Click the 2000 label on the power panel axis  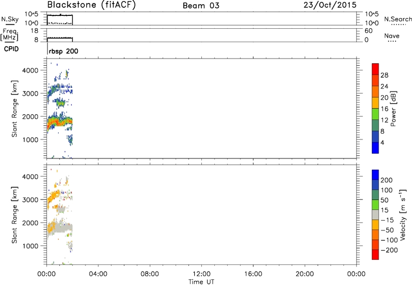[30, 117]
